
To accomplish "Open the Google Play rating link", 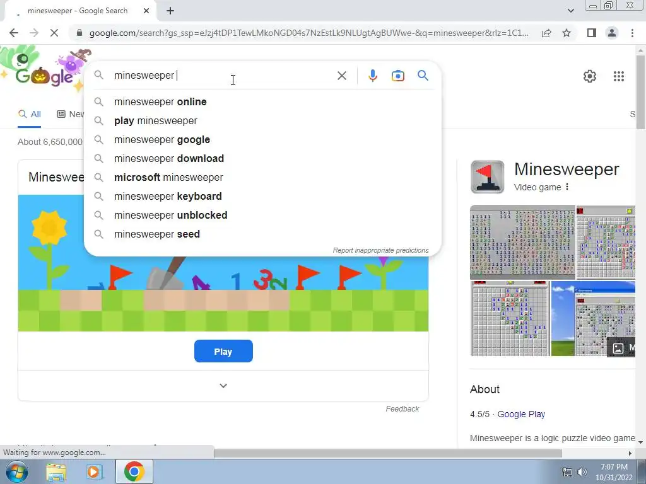I will (521, 414).
